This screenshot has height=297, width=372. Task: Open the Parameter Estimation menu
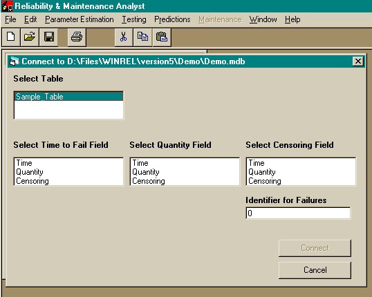point(80,19)
